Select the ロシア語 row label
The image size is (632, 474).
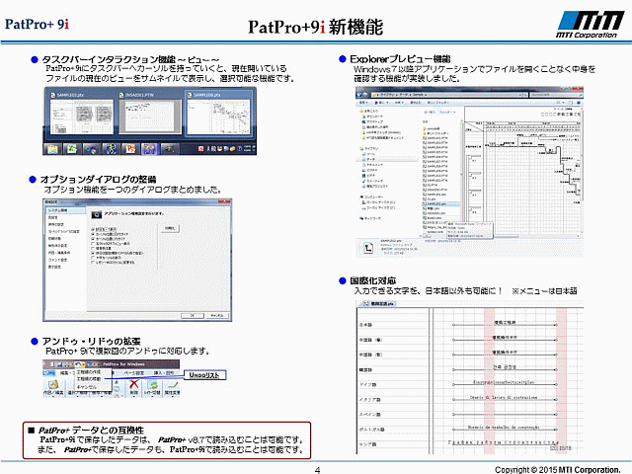367,444
